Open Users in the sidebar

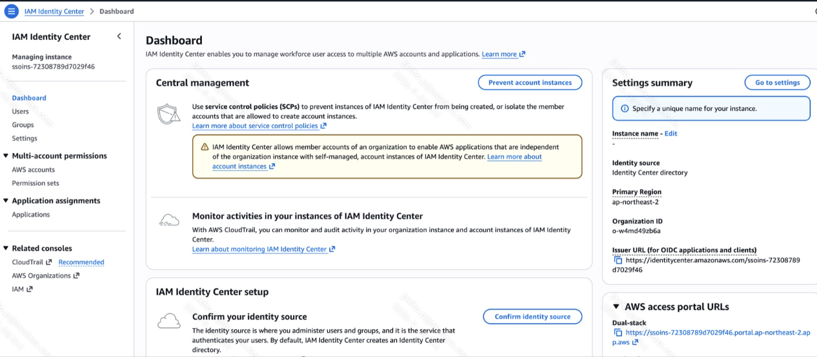(x=20, y=111)
